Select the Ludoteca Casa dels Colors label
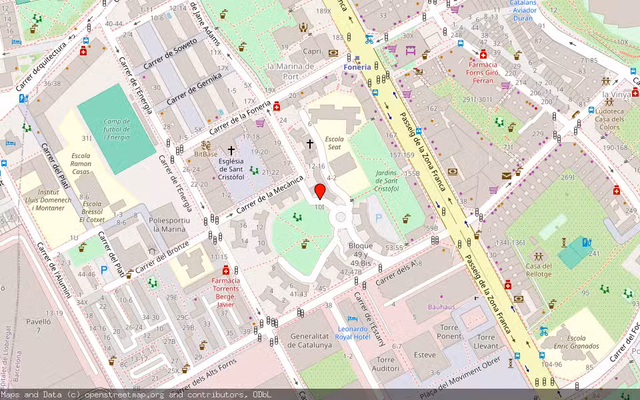Viewport: 640px width, 400px height. [x=609, y=119]
